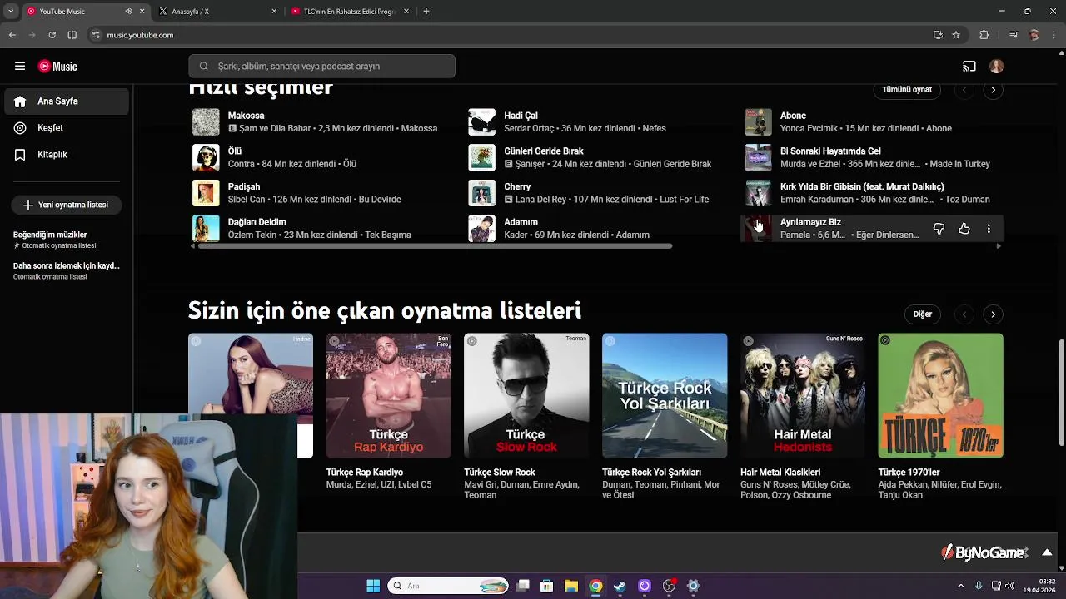Click the YouTube Music logo

[x=57, y=67]
